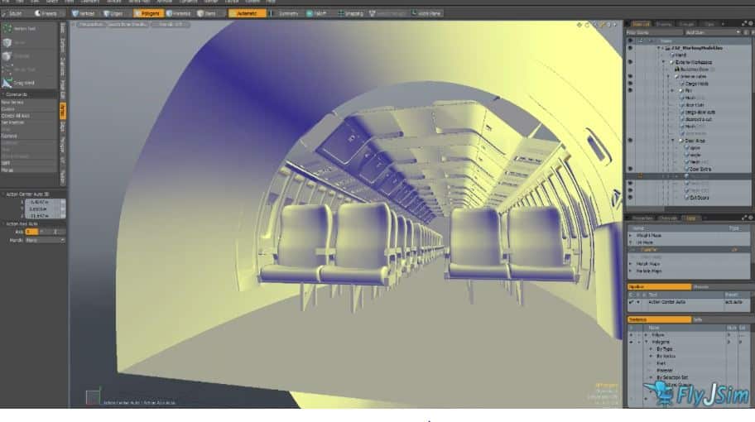Collapse the Door Anim tree group
The width and height of the screenshot is (755, 422).
(672, 141)
